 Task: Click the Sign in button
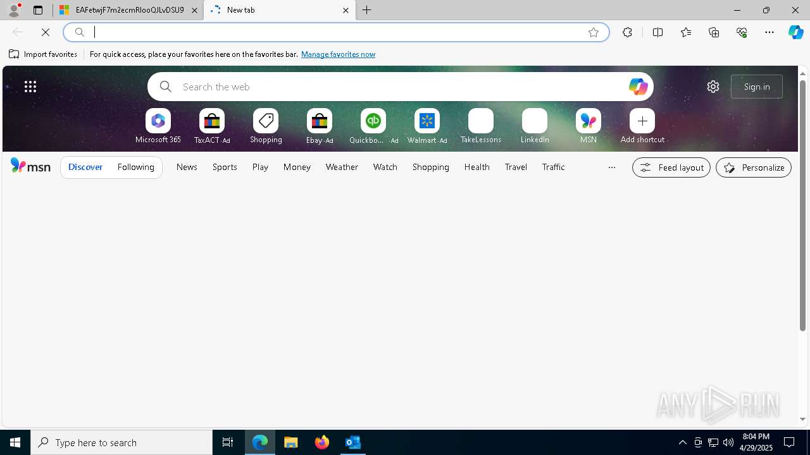[757, 87]
